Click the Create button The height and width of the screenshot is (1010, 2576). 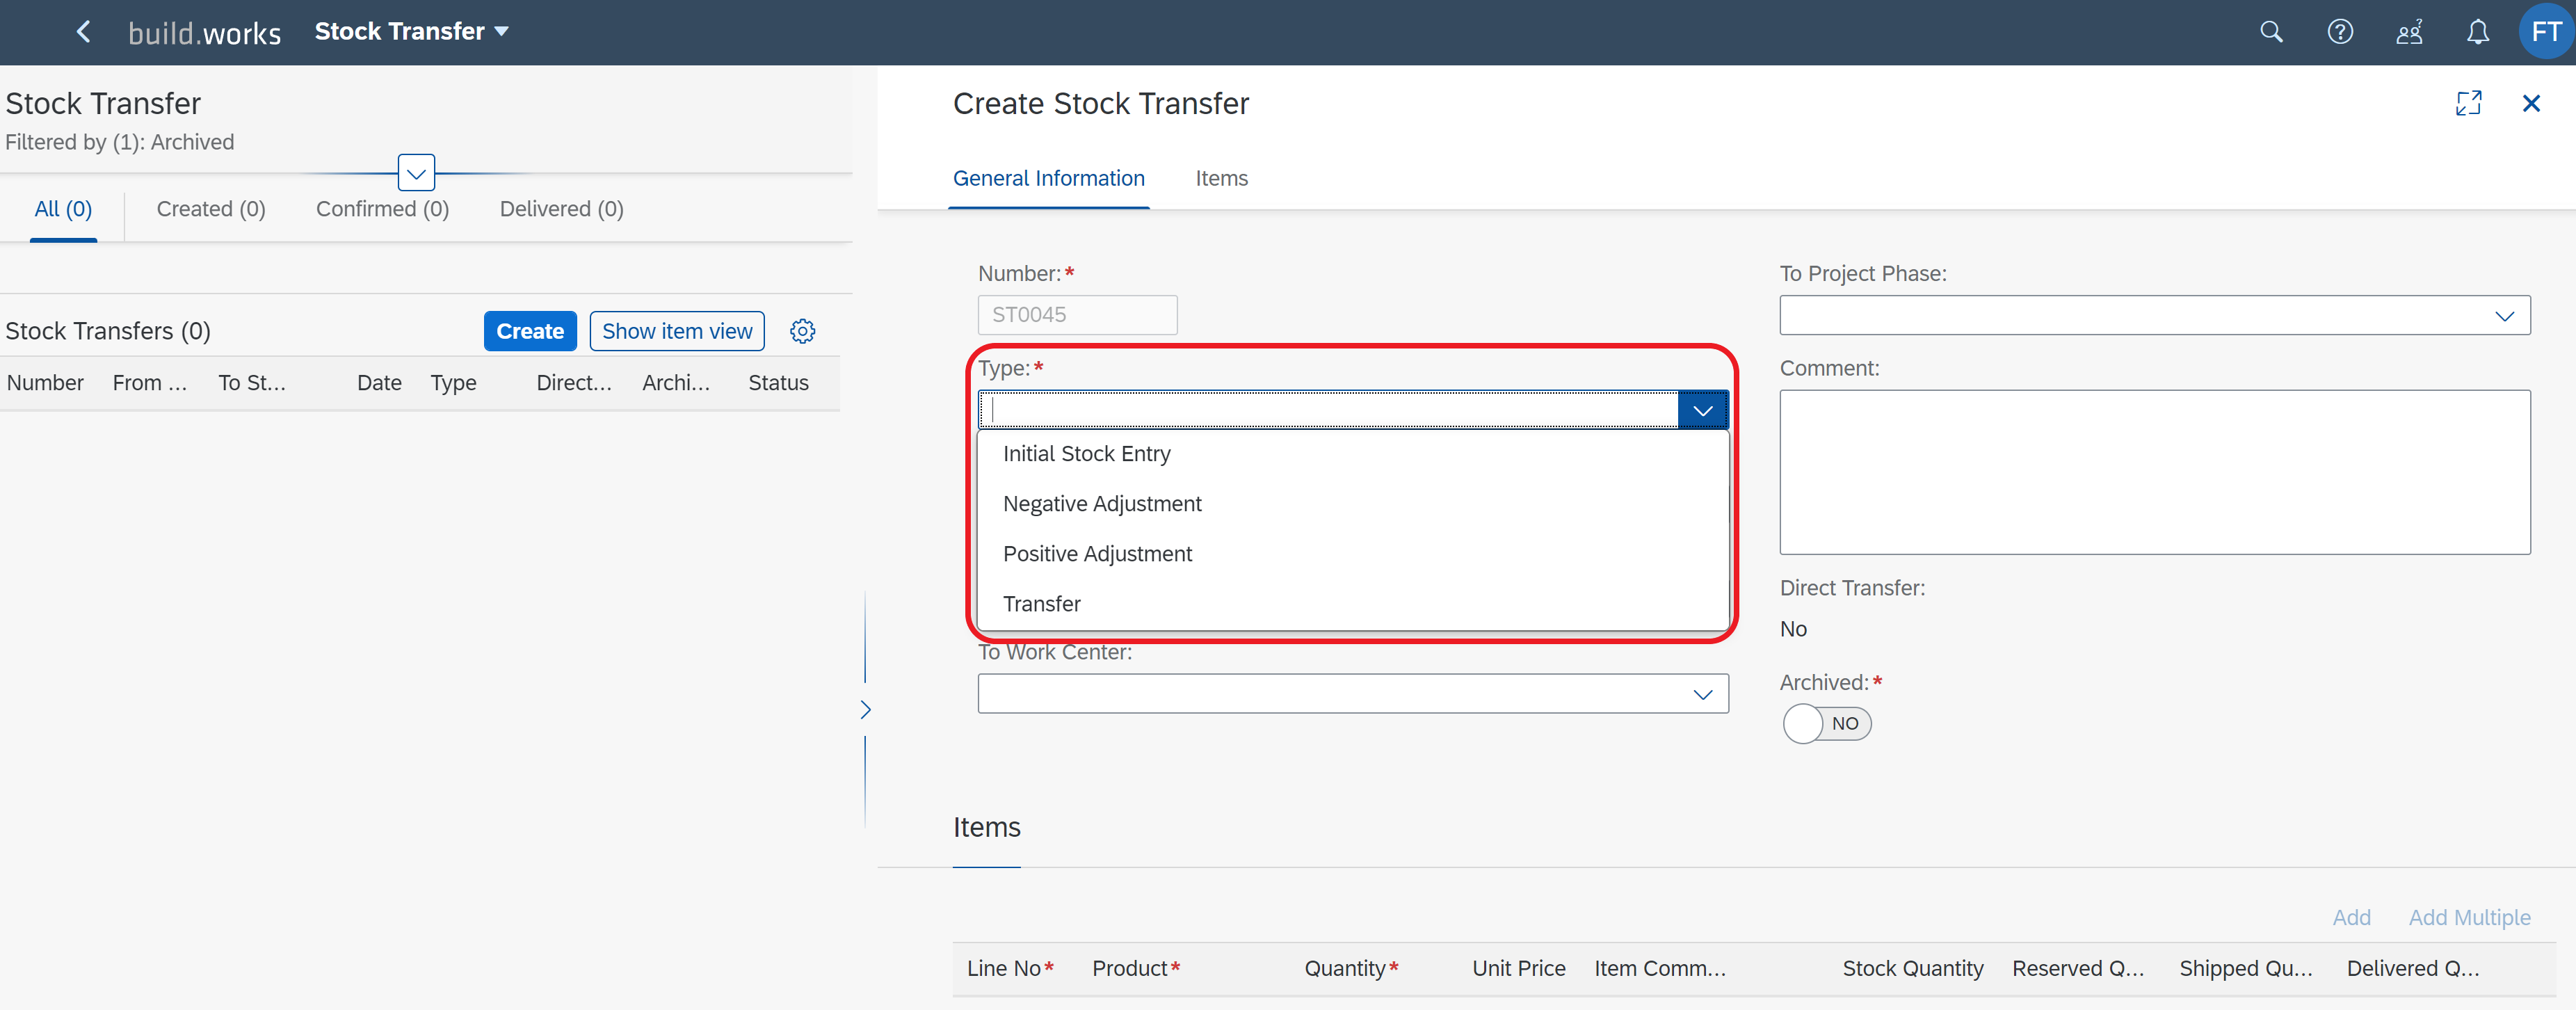click(530, 331)
